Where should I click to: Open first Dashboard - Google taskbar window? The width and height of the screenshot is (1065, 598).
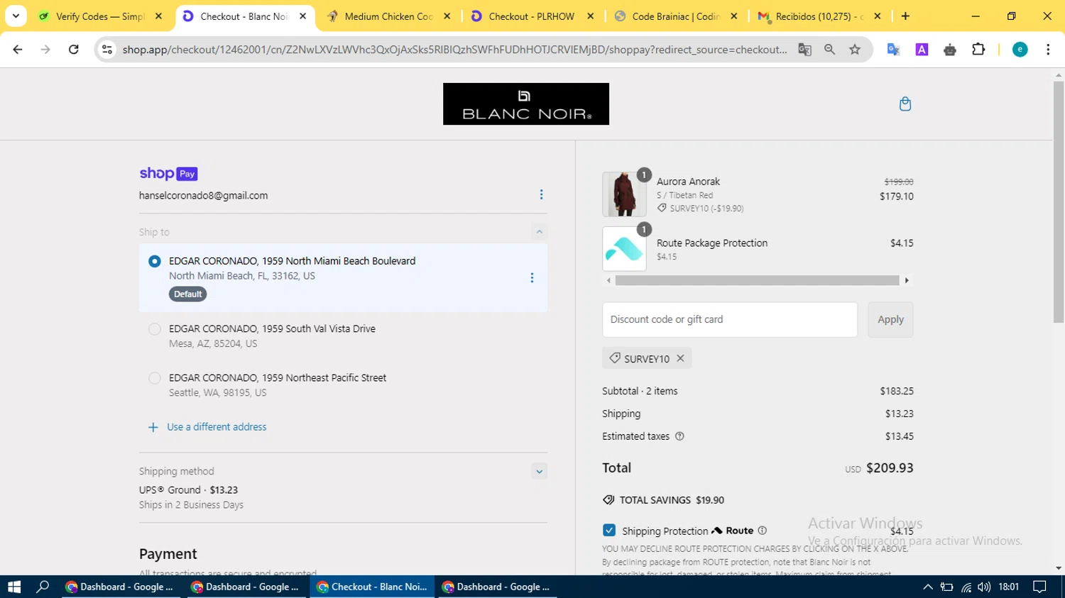(121, 587)
